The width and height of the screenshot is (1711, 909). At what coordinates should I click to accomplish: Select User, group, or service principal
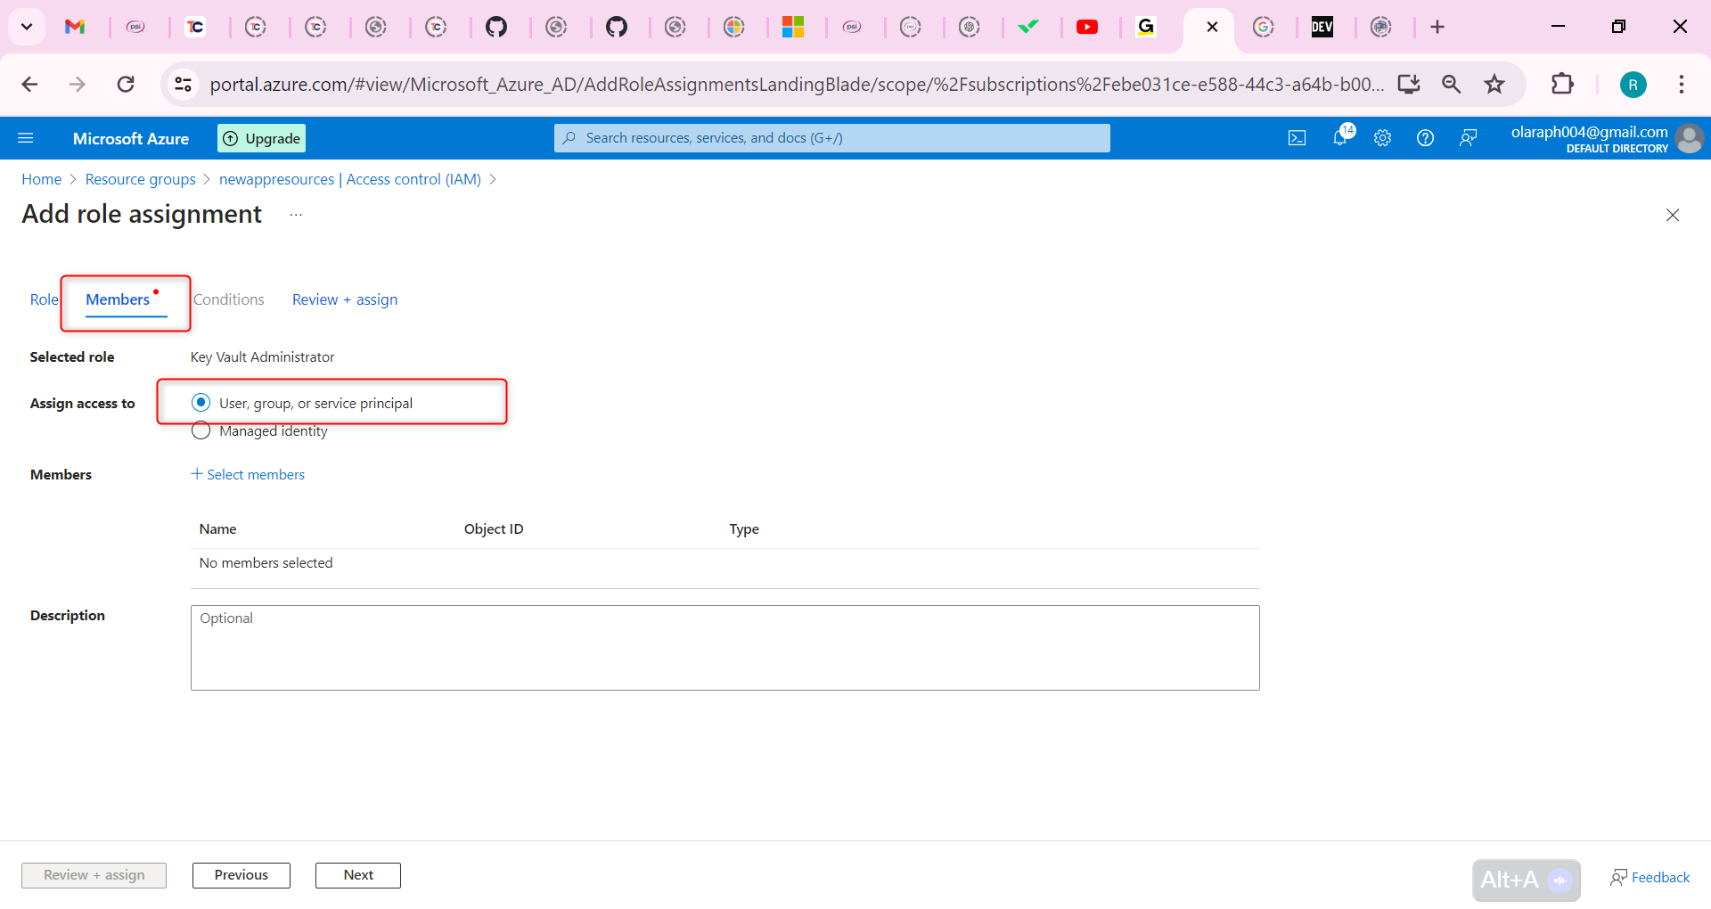click(201, 403)
